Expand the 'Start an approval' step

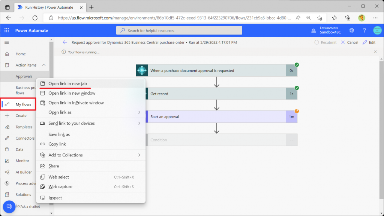[222, 116]
